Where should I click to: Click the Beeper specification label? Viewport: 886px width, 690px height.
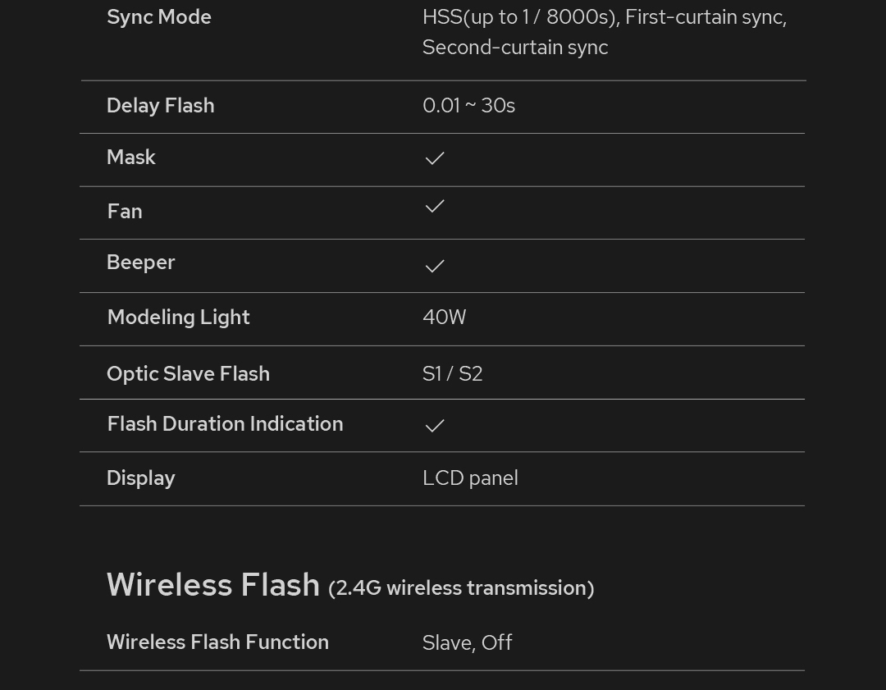(x=141, y=263)
